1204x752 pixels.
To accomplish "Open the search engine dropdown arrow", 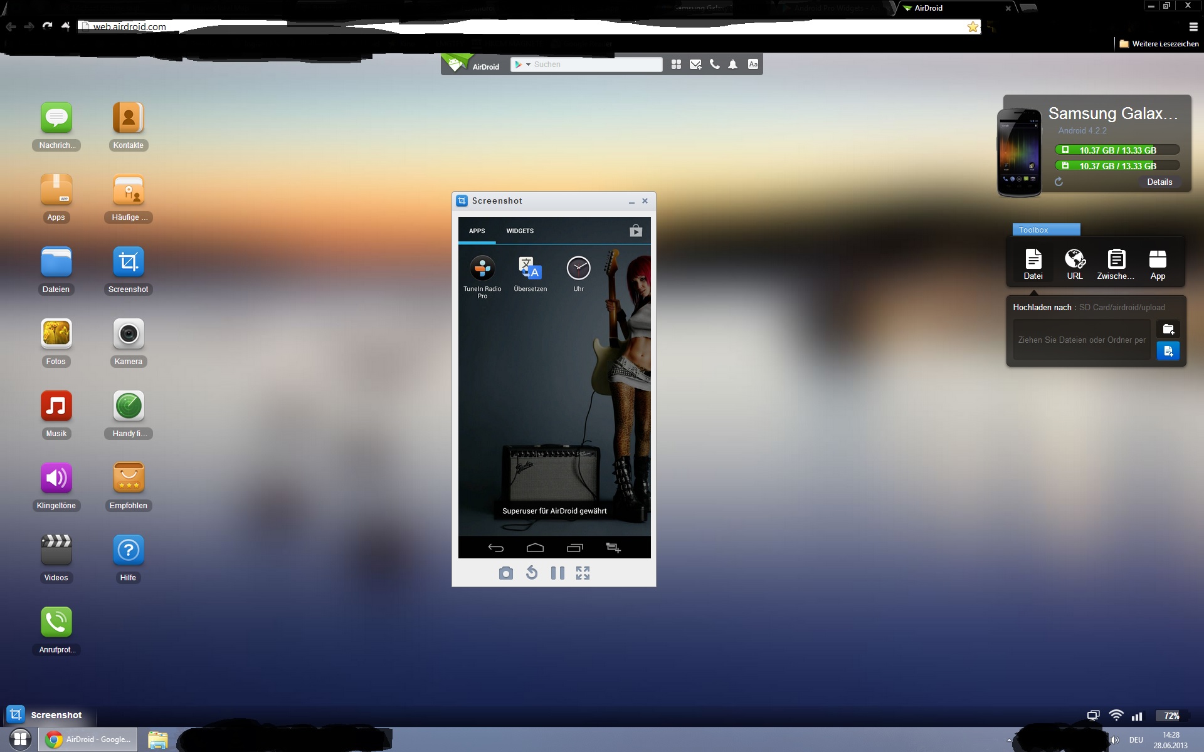I will [528, 65].
